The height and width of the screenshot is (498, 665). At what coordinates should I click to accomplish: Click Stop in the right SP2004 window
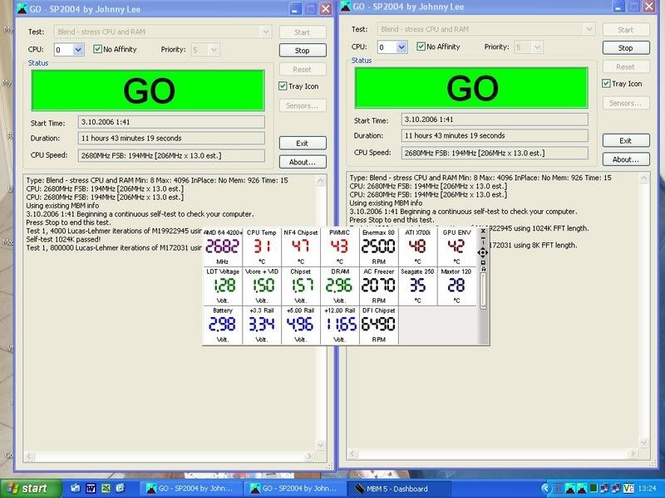tap(626, 48)
